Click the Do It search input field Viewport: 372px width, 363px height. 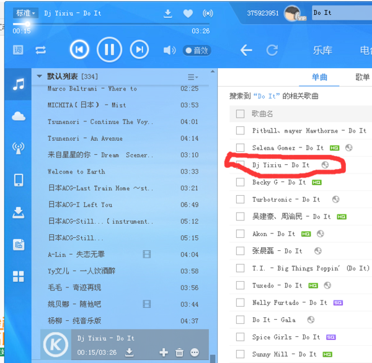tap(342, 13)
